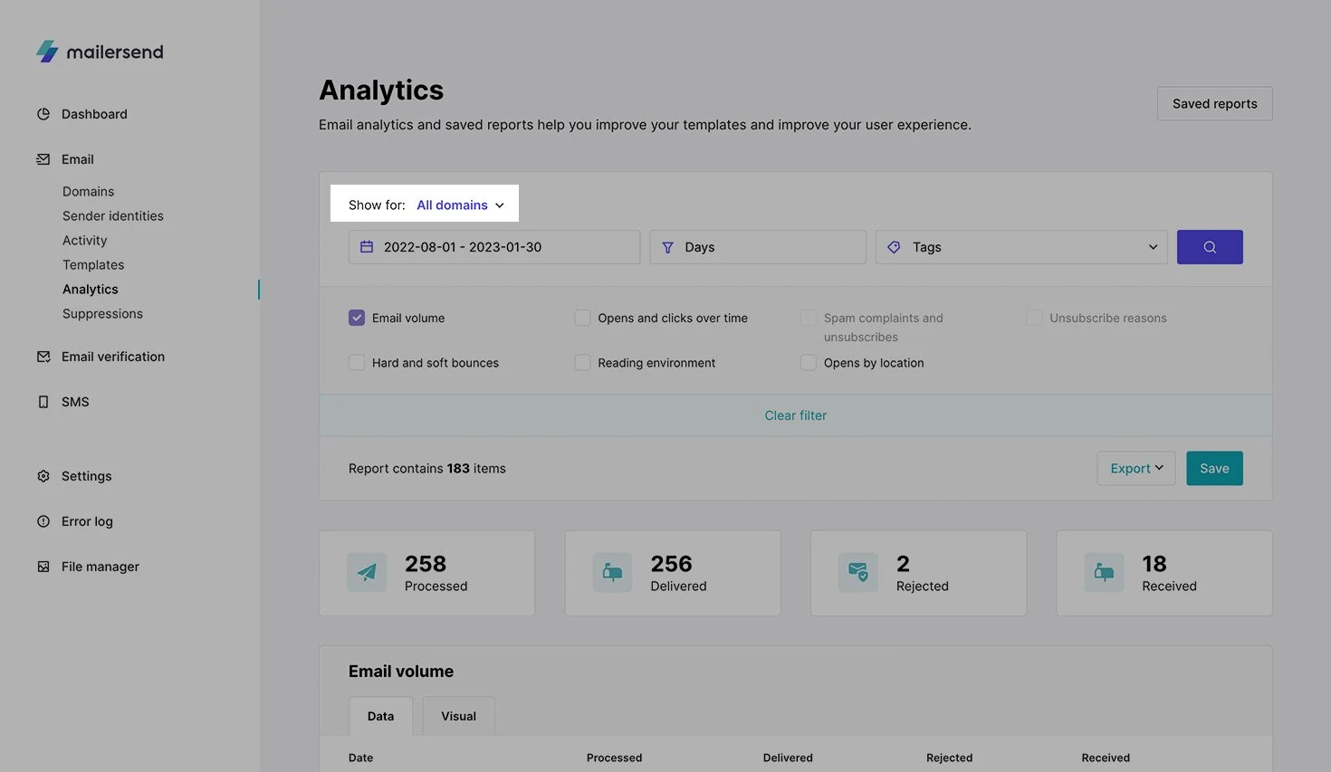
Task: Tick the Hard and soft bounces checkbox
Action: [x=357, y=363]
